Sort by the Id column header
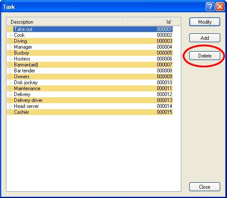227x198 pixels. pos(147,22)
